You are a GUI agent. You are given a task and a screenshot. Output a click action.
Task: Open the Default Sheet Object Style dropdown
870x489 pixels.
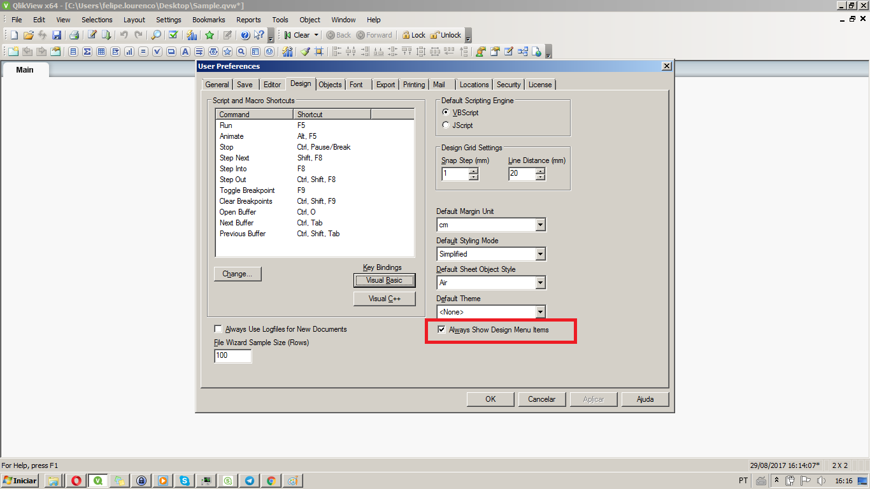(x=540, y=283)
